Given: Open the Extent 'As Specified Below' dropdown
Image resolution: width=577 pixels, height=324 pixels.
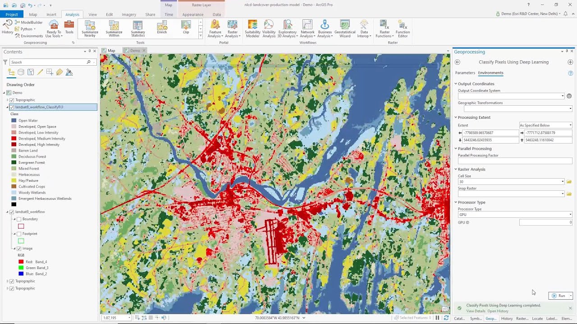Looking at the screenshot, I should pos(546,125).
